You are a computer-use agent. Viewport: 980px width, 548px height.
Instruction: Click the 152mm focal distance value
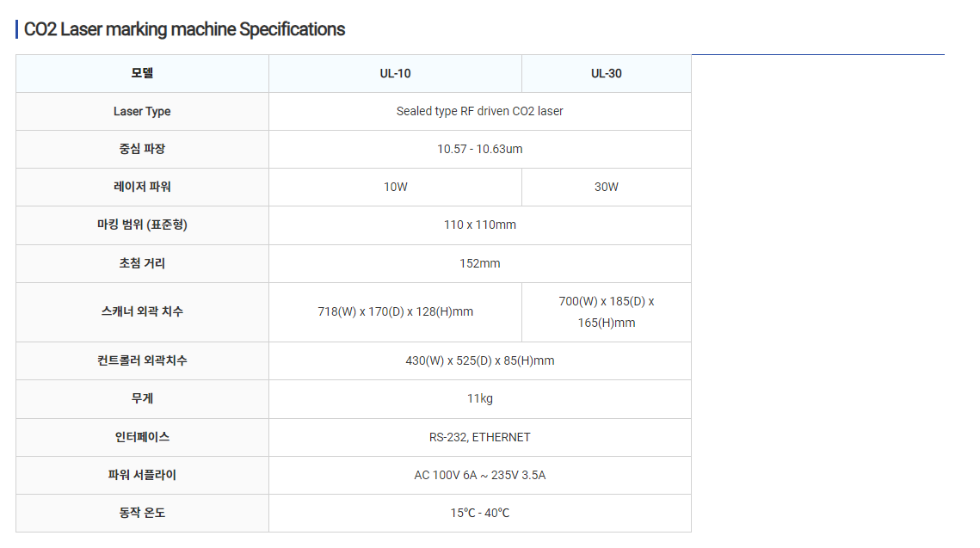click(479, 263)
